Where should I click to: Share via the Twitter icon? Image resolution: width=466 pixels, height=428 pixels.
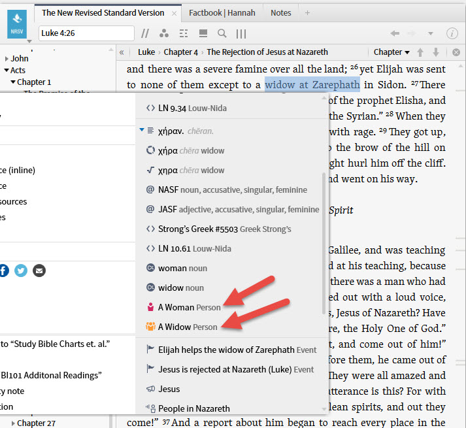21,271
